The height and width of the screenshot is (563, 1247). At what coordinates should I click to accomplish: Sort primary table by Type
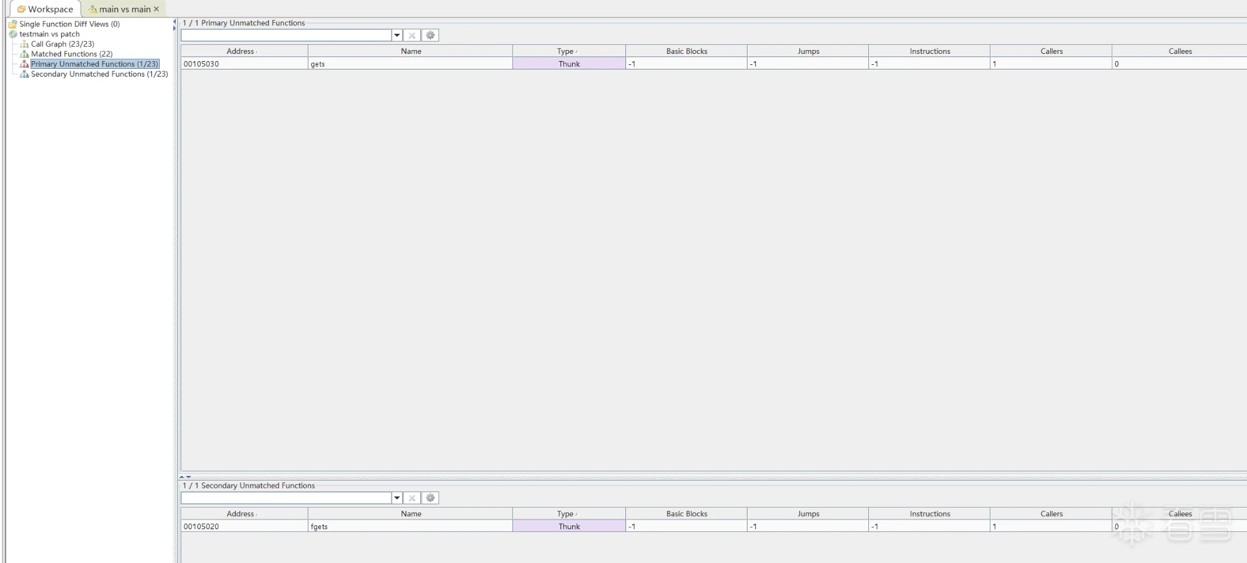[569, 51]
